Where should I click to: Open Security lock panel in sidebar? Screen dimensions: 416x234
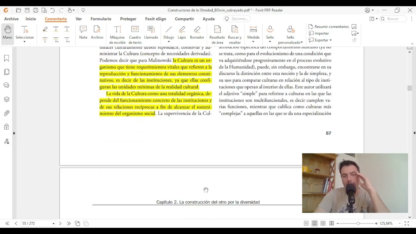point(6,127)
